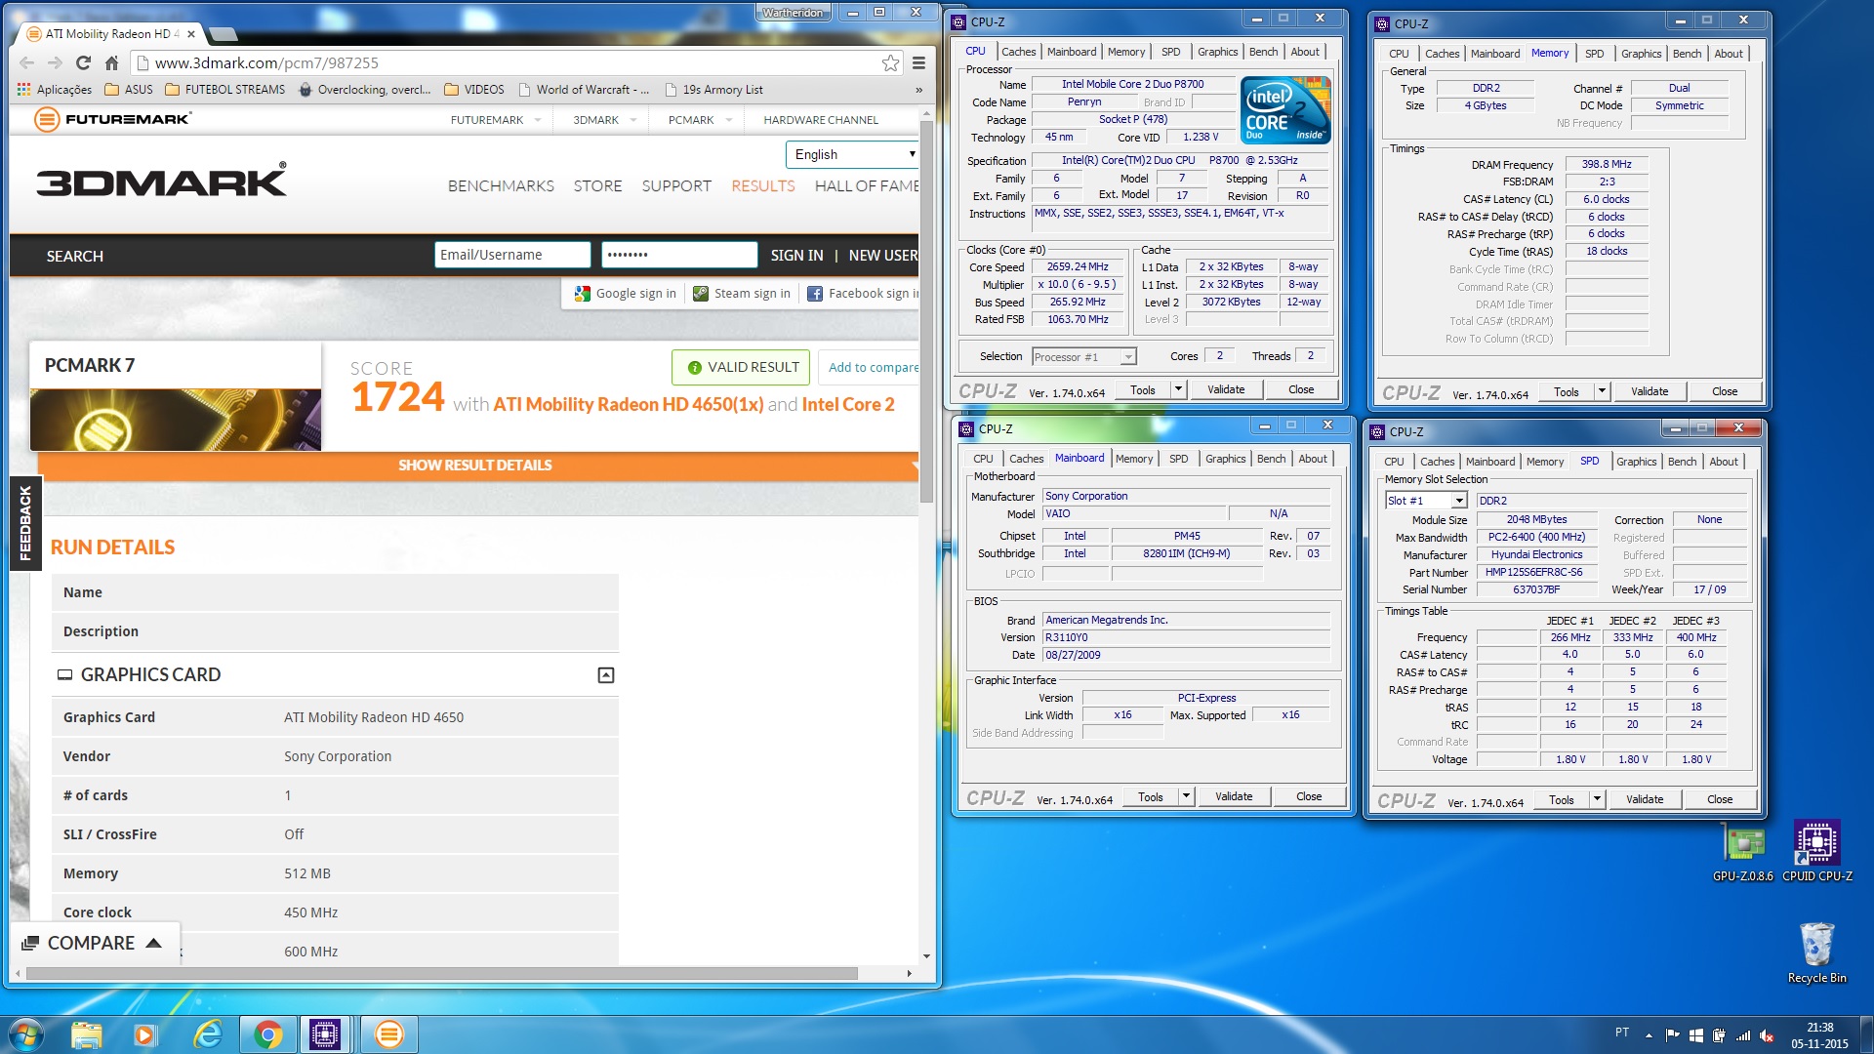Viewport: 1874px width, 1054px height.
Task: Launch Windows Media Player from taskbar
Action: (x=145, y=1034)
